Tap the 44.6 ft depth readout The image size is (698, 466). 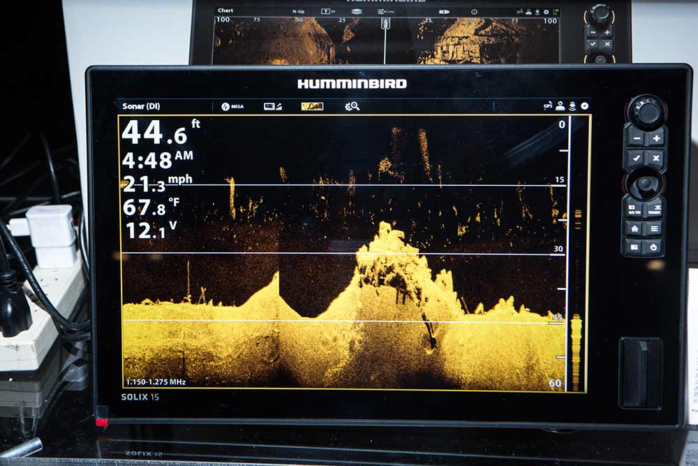[161, 132]
